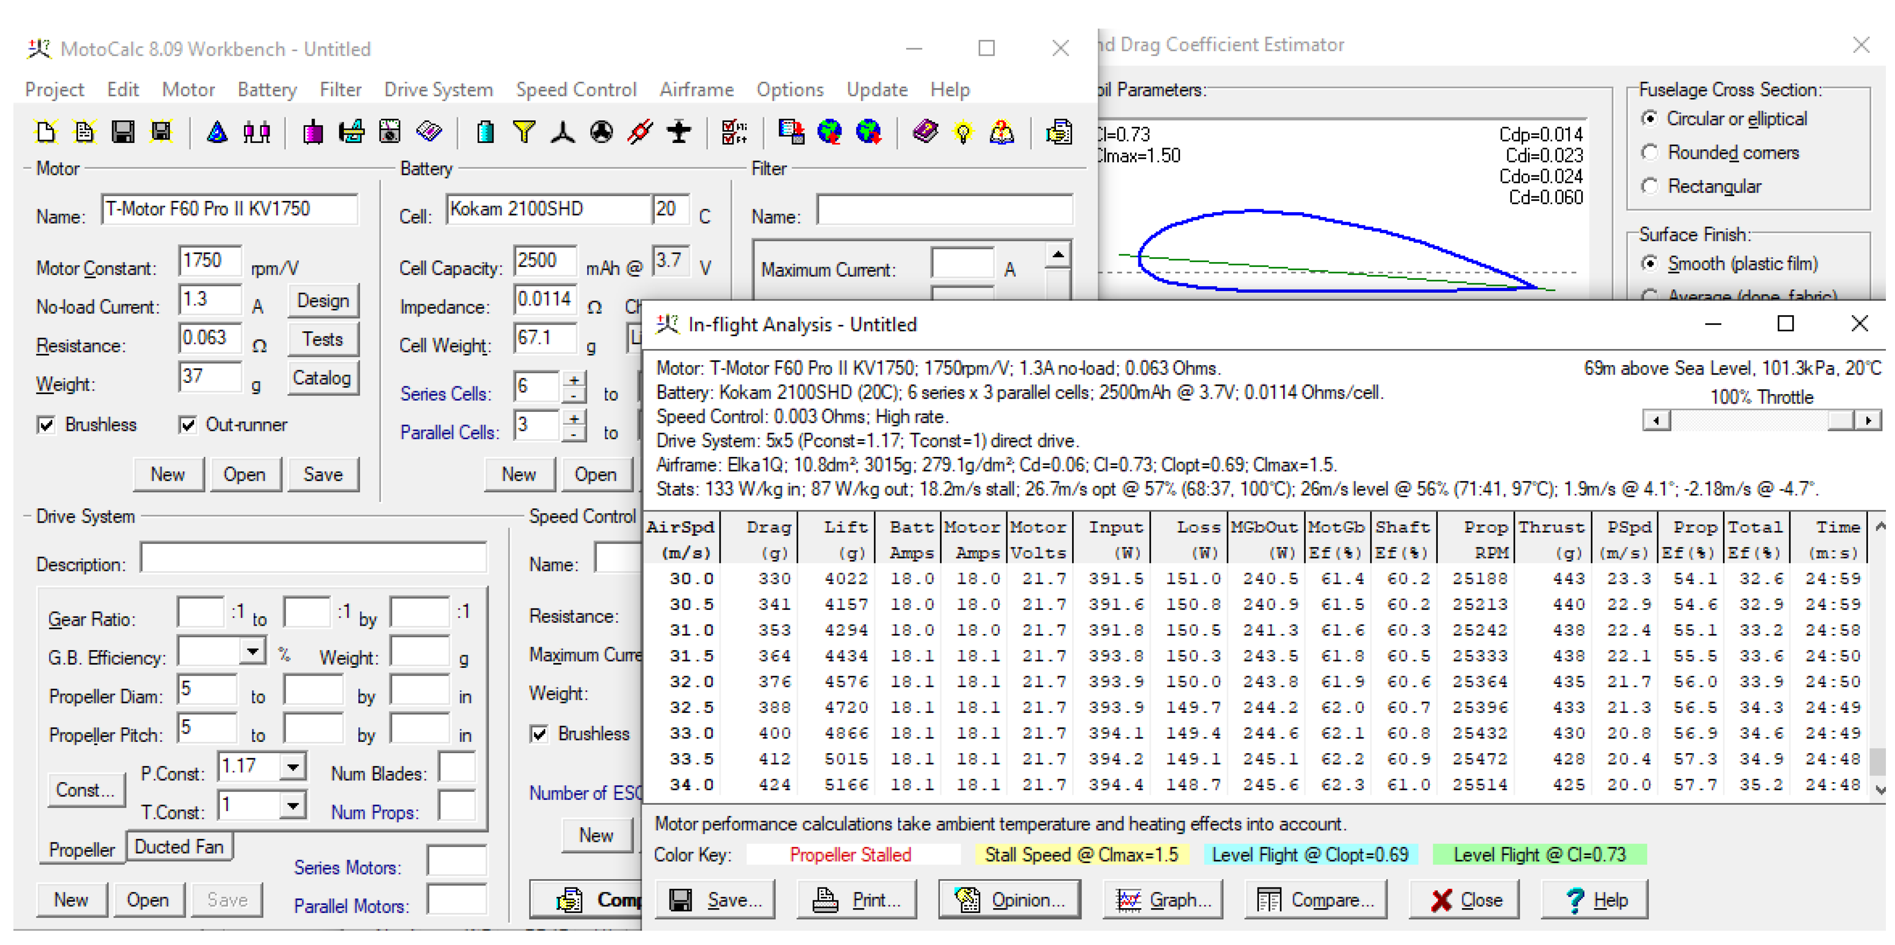Click the battery cell toolbar icon
The height and width of the screenshot is (945, 1895).
click(485, 133)
